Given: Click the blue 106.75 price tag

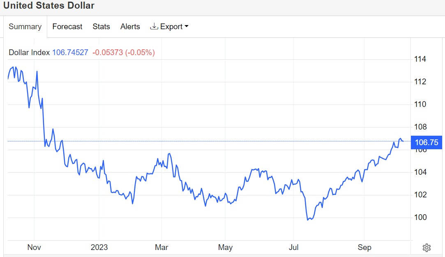Looking at the screenshot, I should pos(427,143).
